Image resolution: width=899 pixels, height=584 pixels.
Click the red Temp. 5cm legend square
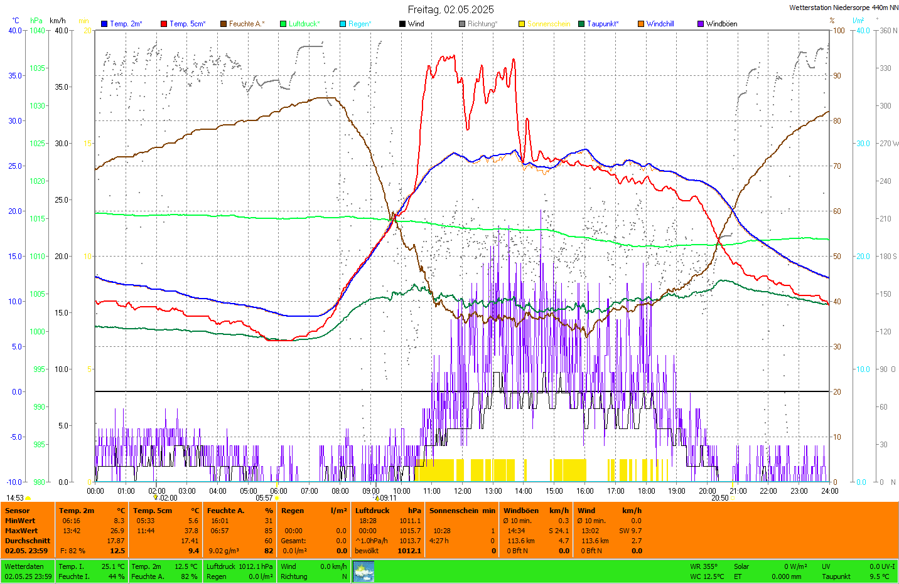(164, 24)
